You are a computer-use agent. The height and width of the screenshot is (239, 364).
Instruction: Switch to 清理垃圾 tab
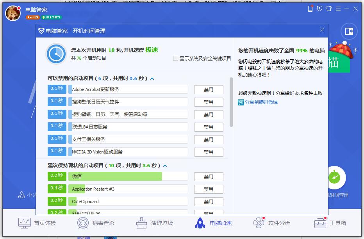tap(154, 223)
